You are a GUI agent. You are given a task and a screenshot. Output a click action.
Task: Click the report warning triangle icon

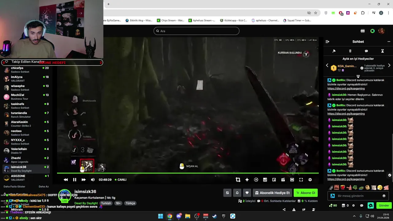(294, 210)
